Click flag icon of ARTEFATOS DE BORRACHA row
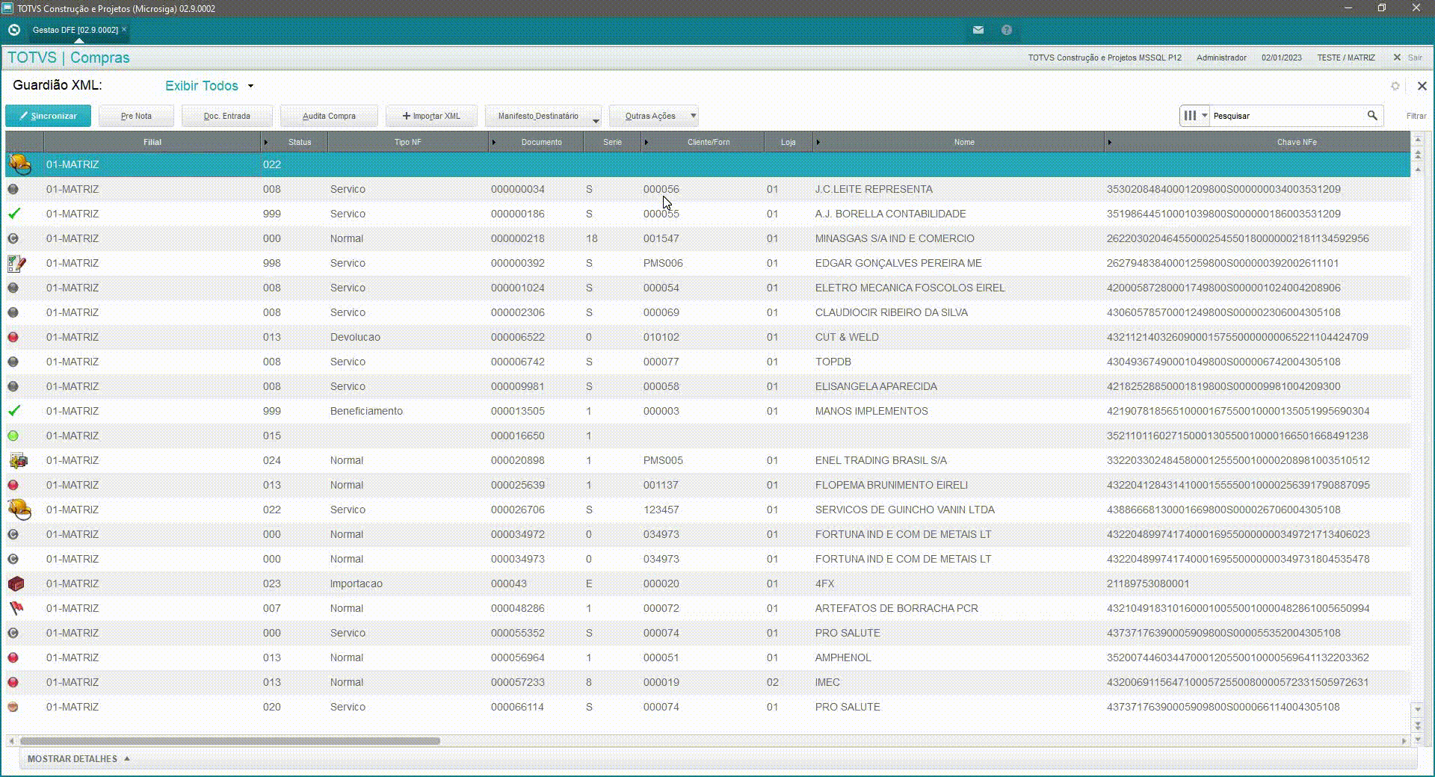The width and height of the screenshot is (1435, 777). (x=16, y=608)
